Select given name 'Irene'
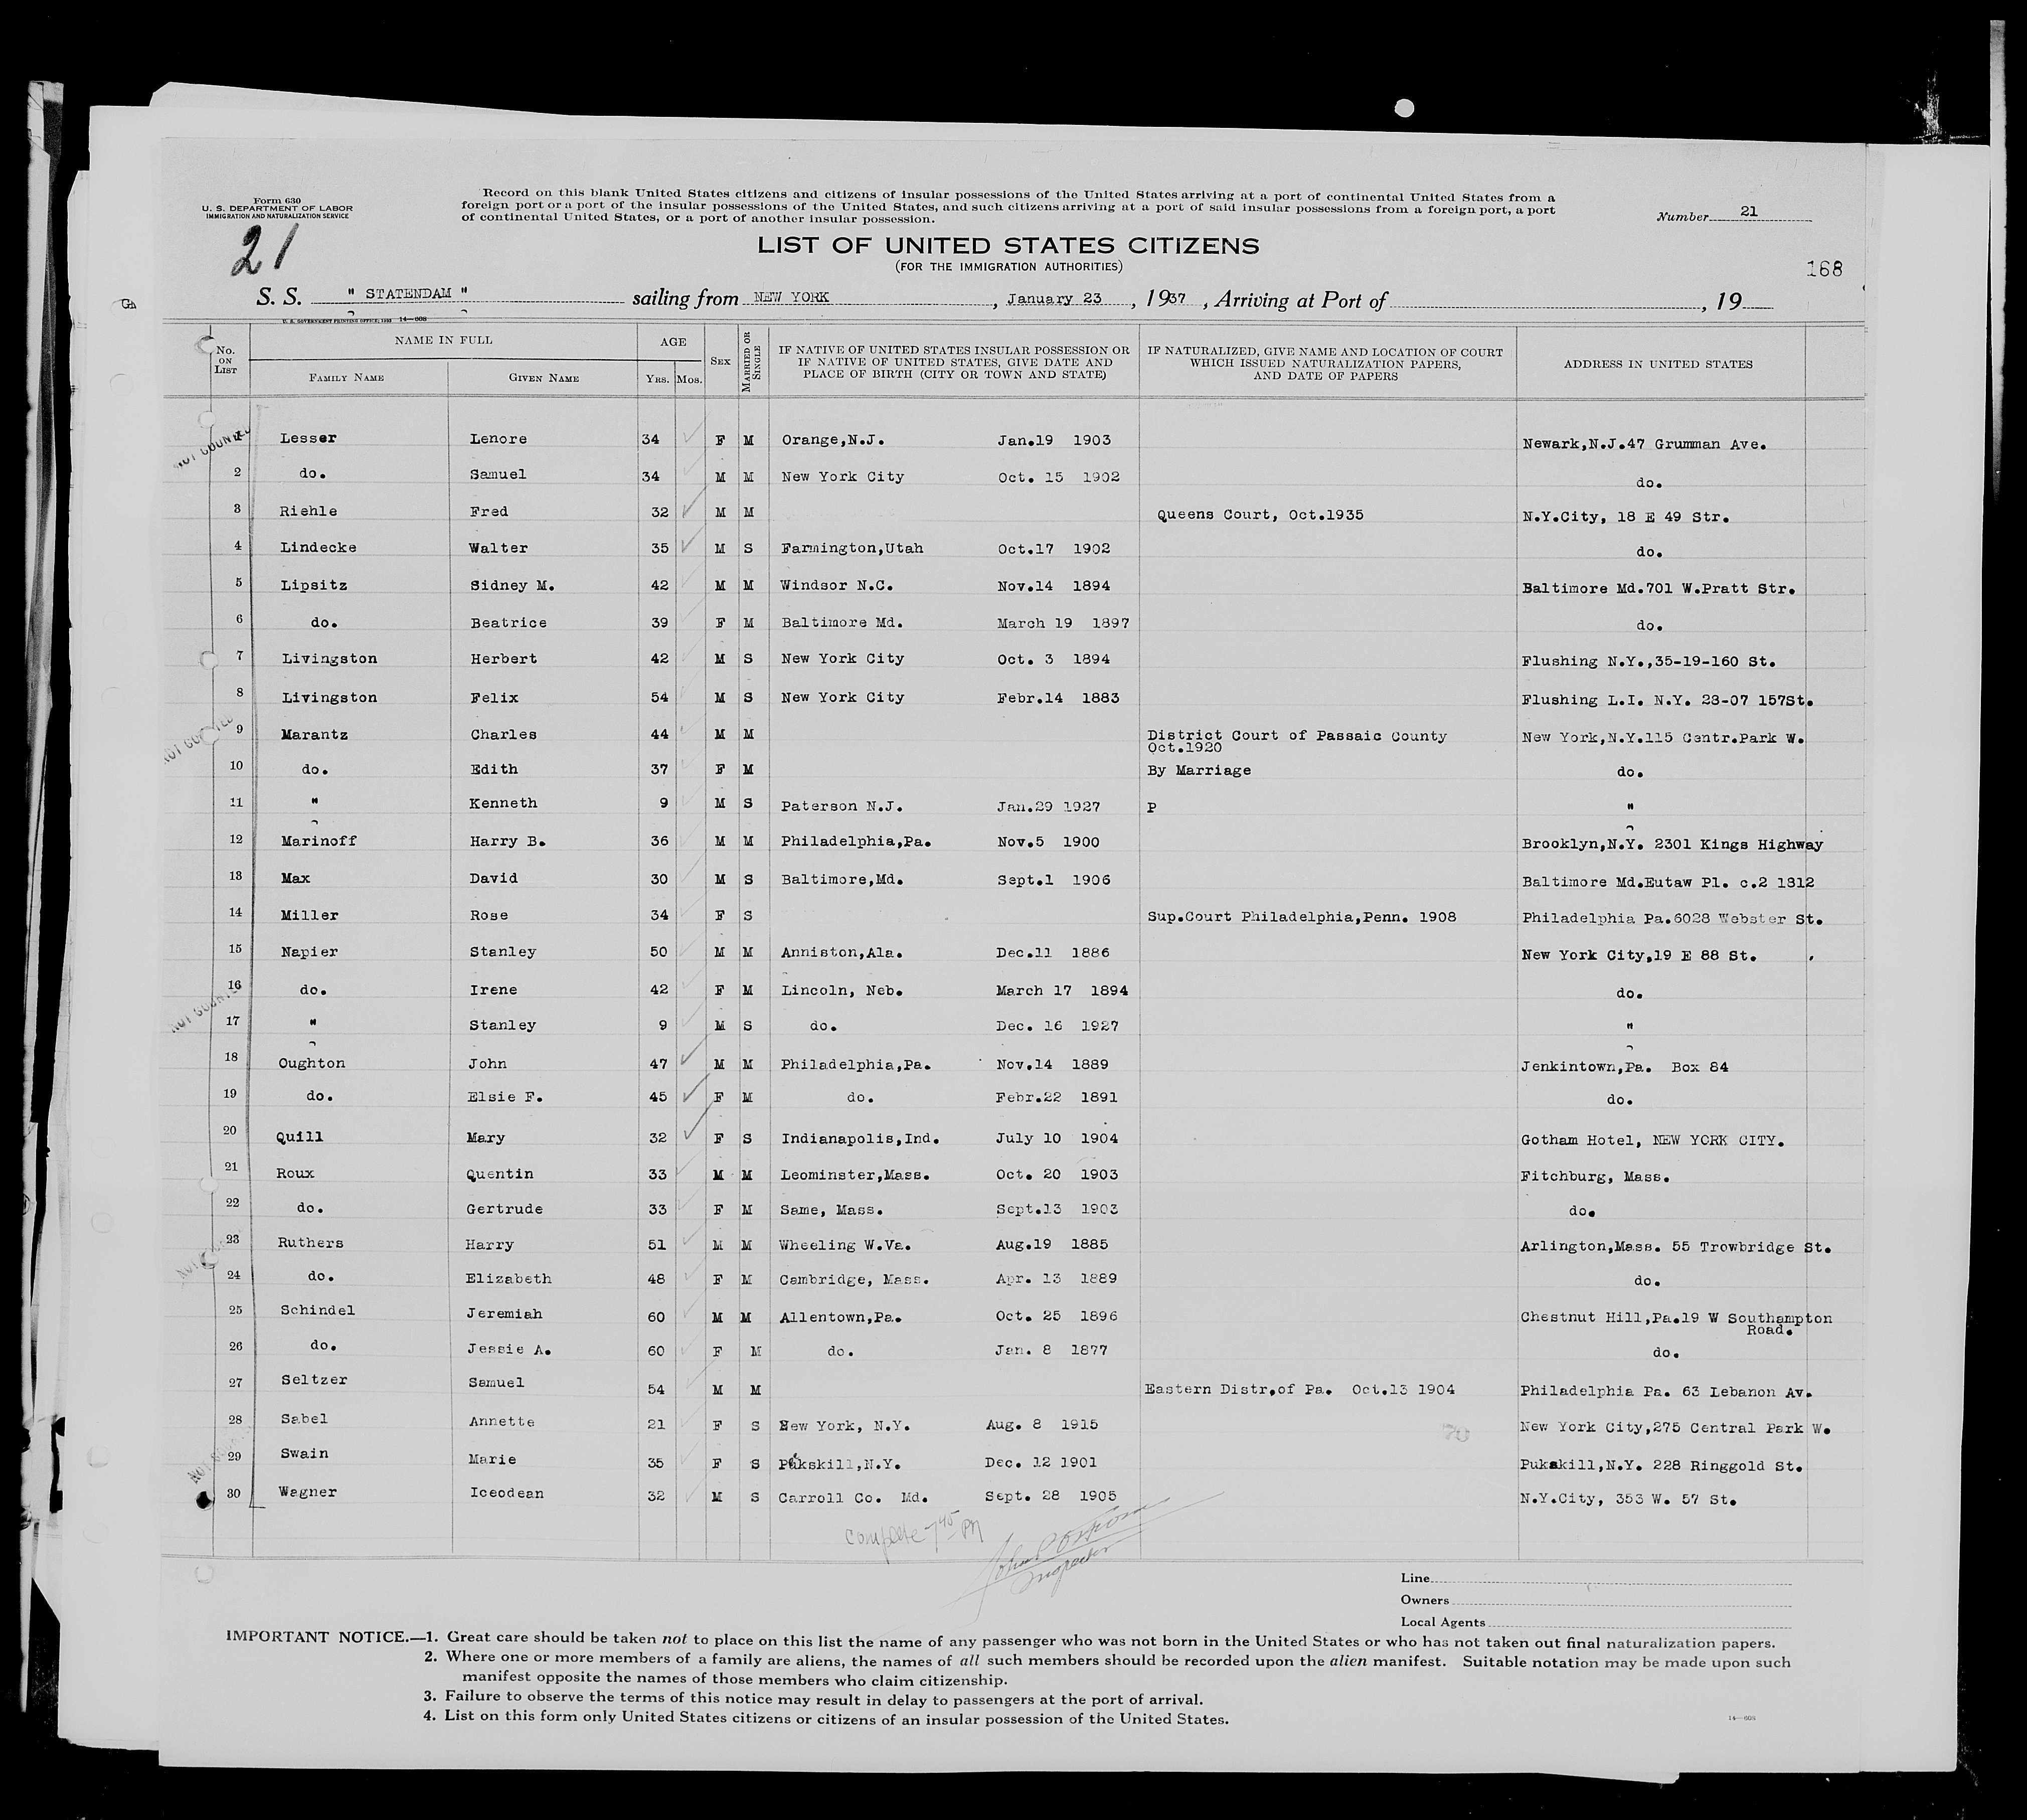The height and width of the screenshot is (1820, 2027). point(493,989)
